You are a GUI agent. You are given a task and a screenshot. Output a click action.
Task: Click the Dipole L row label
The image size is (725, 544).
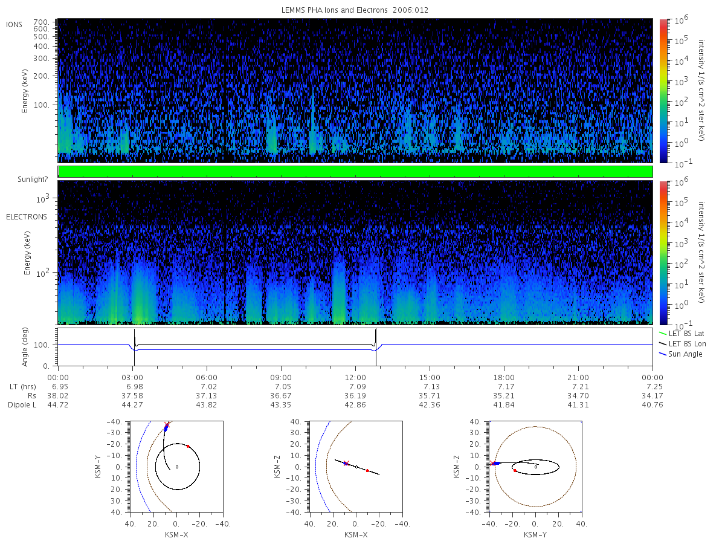point(22,404)
